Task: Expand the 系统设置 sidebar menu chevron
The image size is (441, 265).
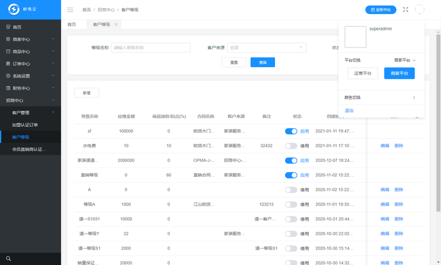Action: [53, 75]
